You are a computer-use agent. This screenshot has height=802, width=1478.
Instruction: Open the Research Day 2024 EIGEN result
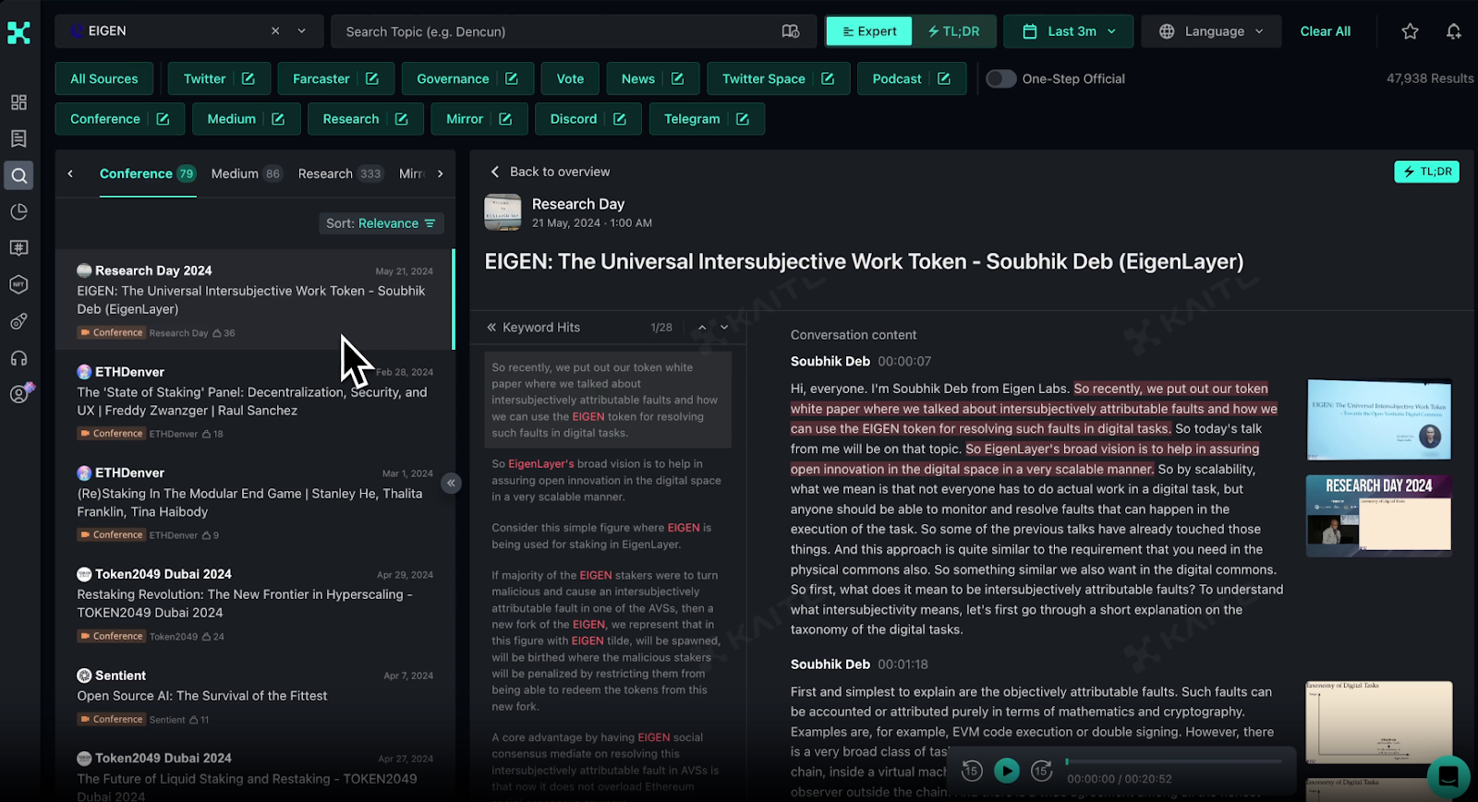254,300
